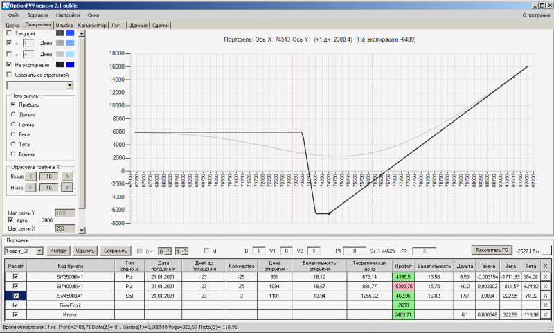Viewport: 554px width, 333px height.
Task: Click the Рассчитать ГО button
Action: click(x=492, y=250)
